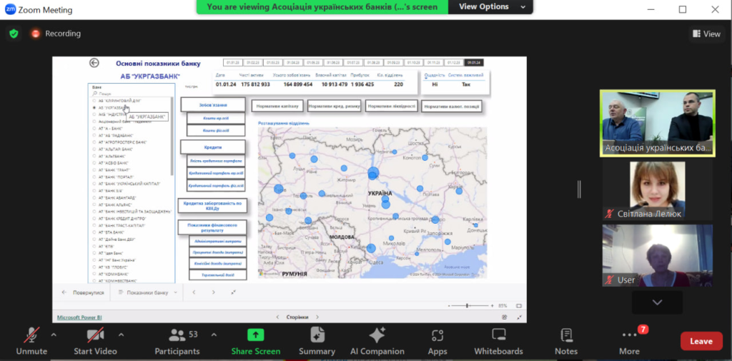This screenshot has height=361, width=732.
Task: Expand audio options arrow beside Unmute
Action: [x=54, y=335]
